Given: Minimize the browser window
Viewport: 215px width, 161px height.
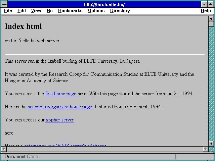Looking at the screenshot, I should 204,4.
